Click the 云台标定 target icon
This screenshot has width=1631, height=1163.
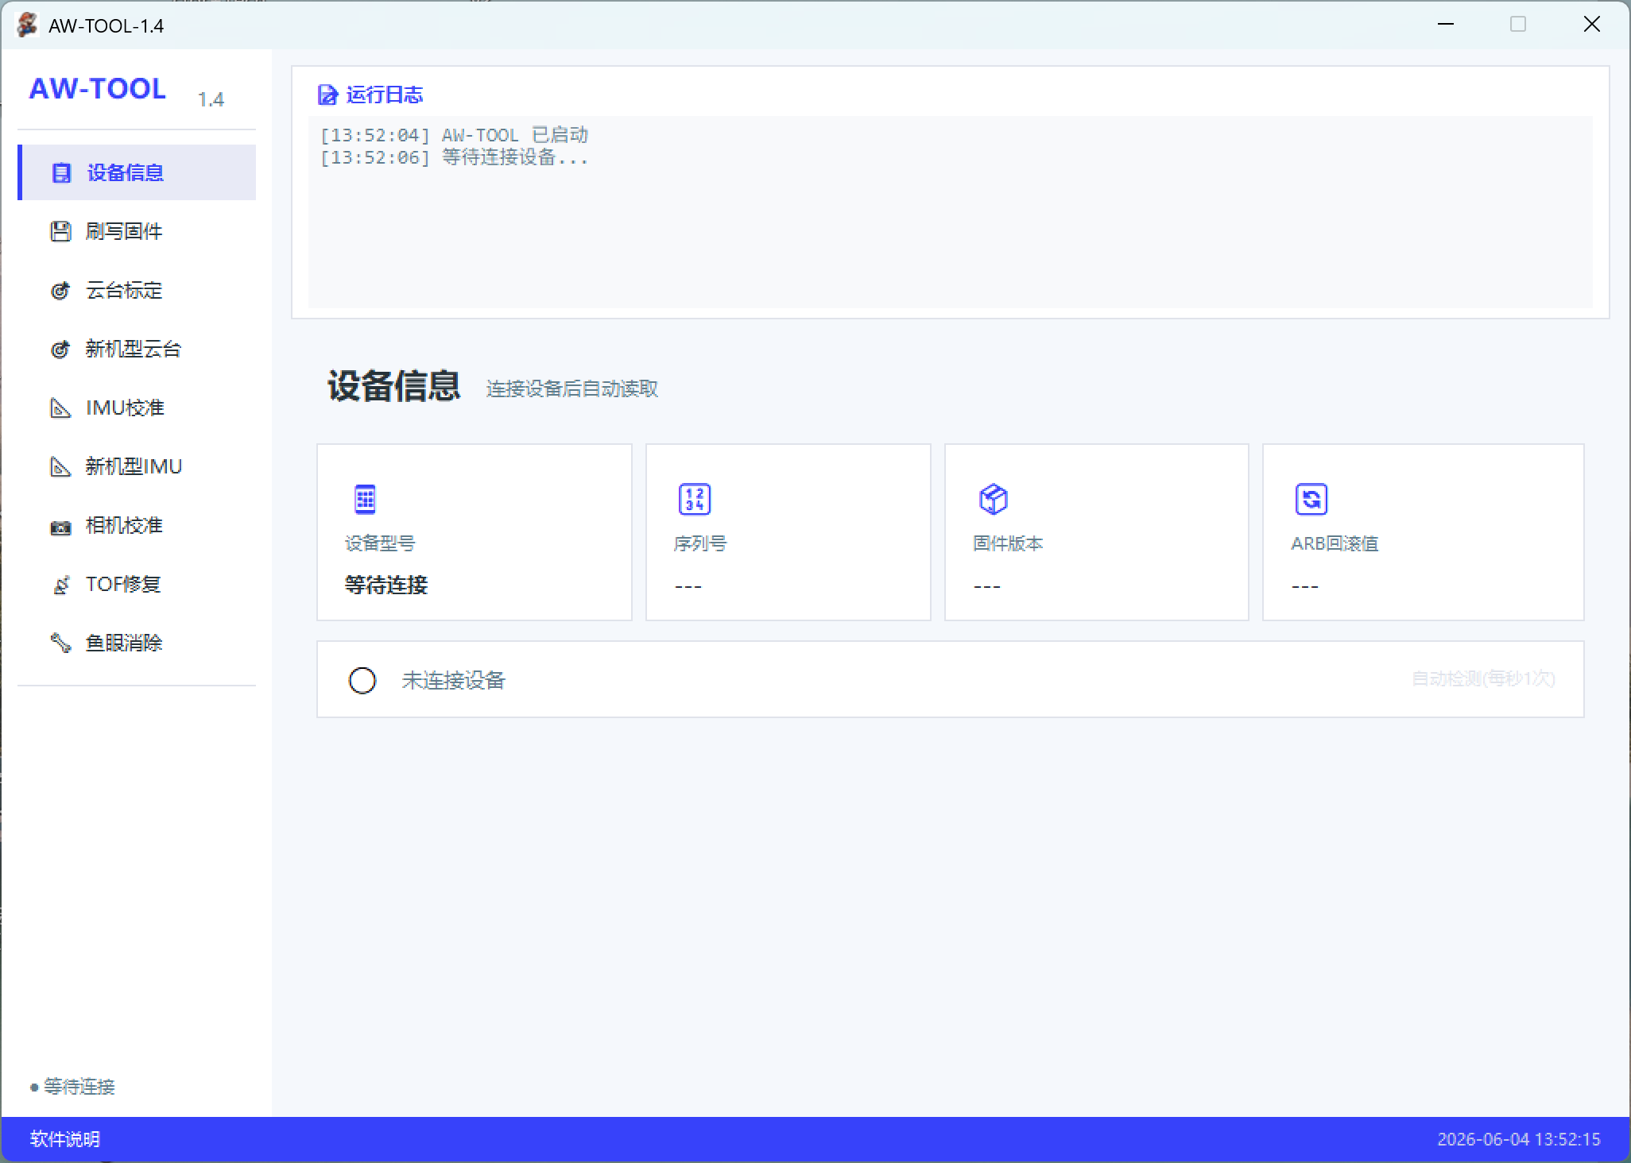(60, 291)
